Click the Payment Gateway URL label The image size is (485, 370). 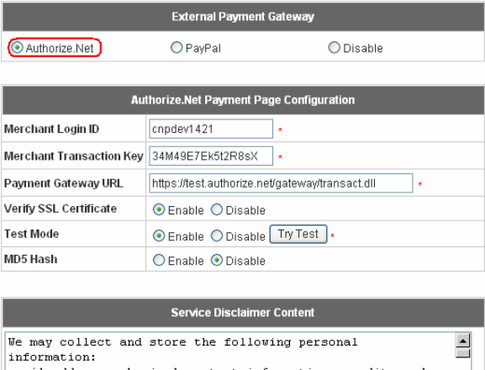63,183
